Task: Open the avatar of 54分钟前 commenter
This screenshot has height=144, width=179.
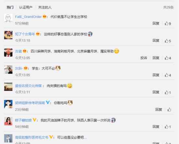Action: point(8,121)
